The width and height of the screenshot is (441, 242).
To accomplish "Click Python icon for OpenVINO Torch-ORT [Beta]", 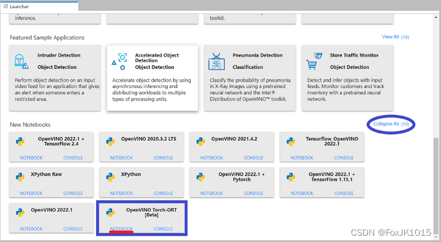I will (110, 212).
